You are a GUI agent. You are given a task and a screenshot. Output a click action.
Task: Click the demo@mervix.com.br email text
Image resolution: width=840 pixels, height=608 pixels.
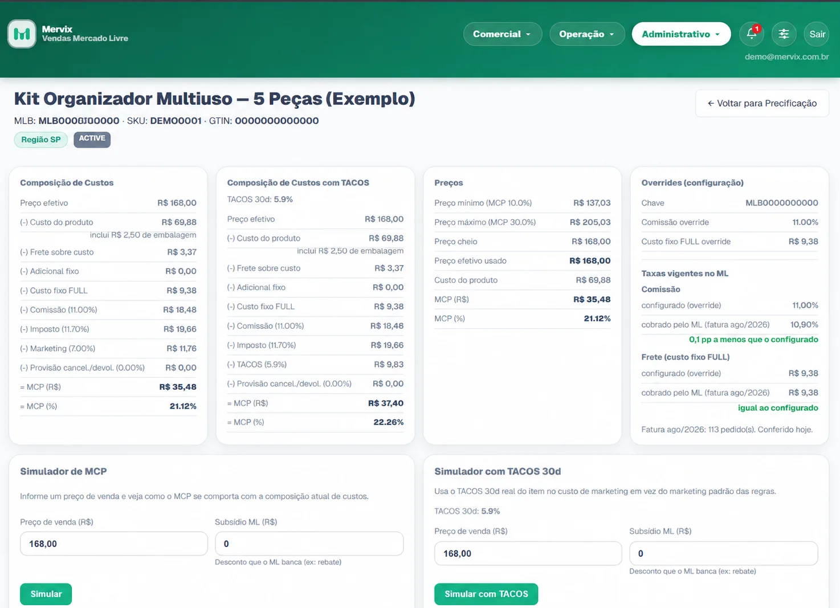pyautogui.click(x=786, y=57)
